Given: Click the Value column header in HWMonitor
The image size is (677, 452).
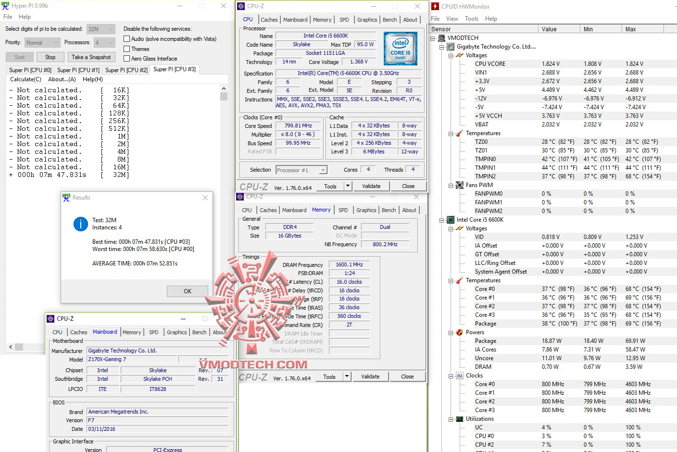Looking at the screenshot, I should click(558, 29).
